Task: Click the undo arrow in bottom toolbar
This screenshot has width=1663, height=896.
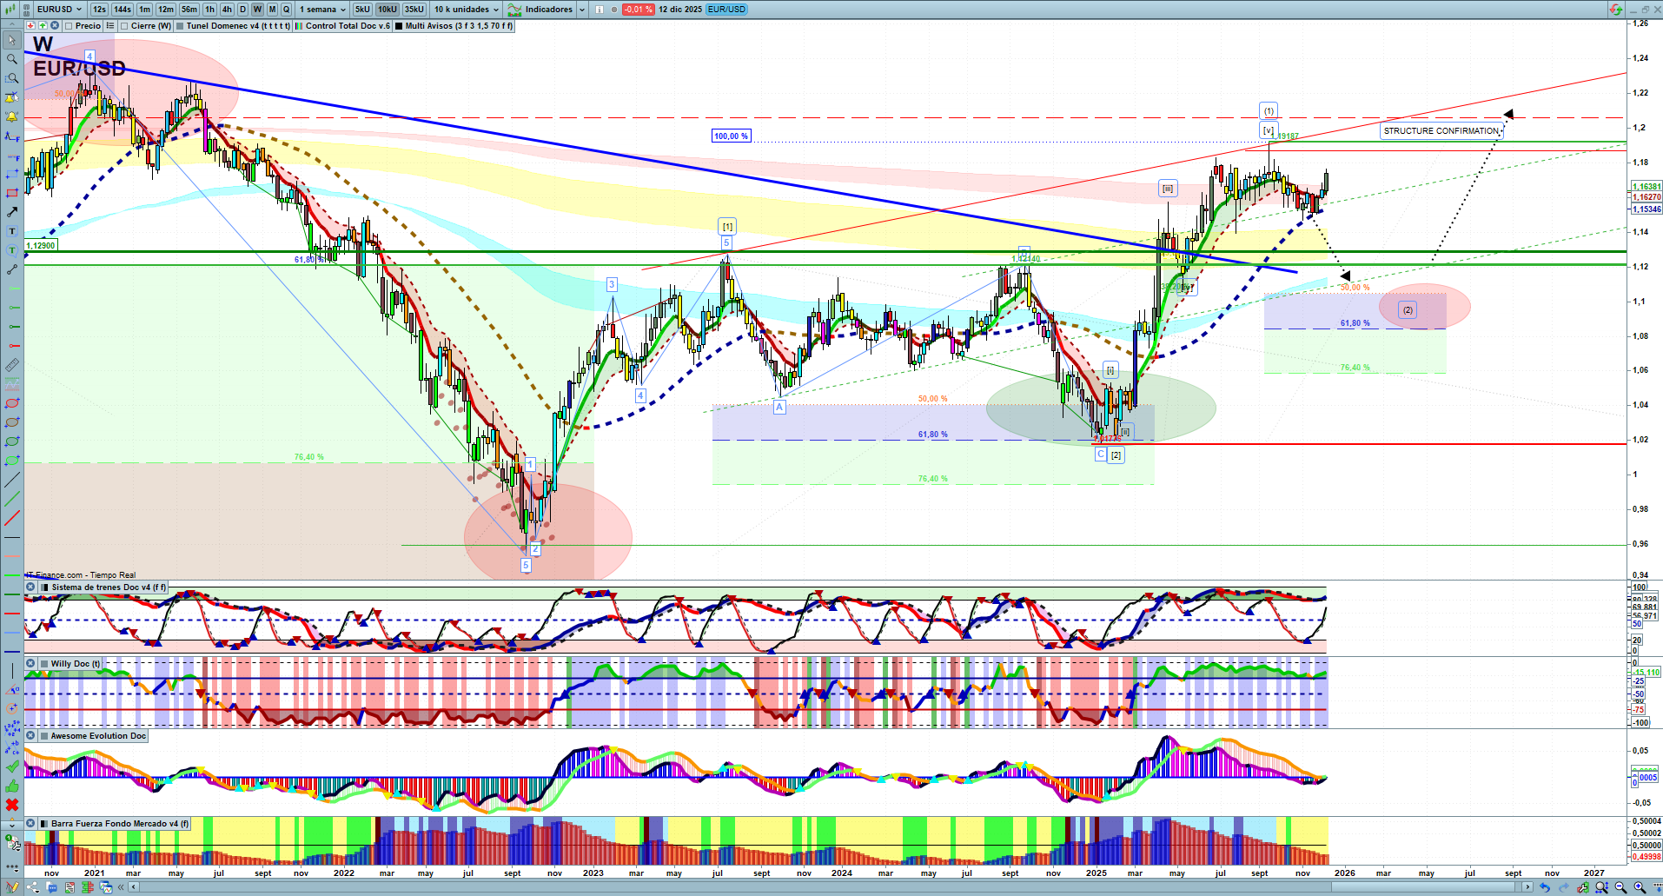Action: coord(1545,887)
